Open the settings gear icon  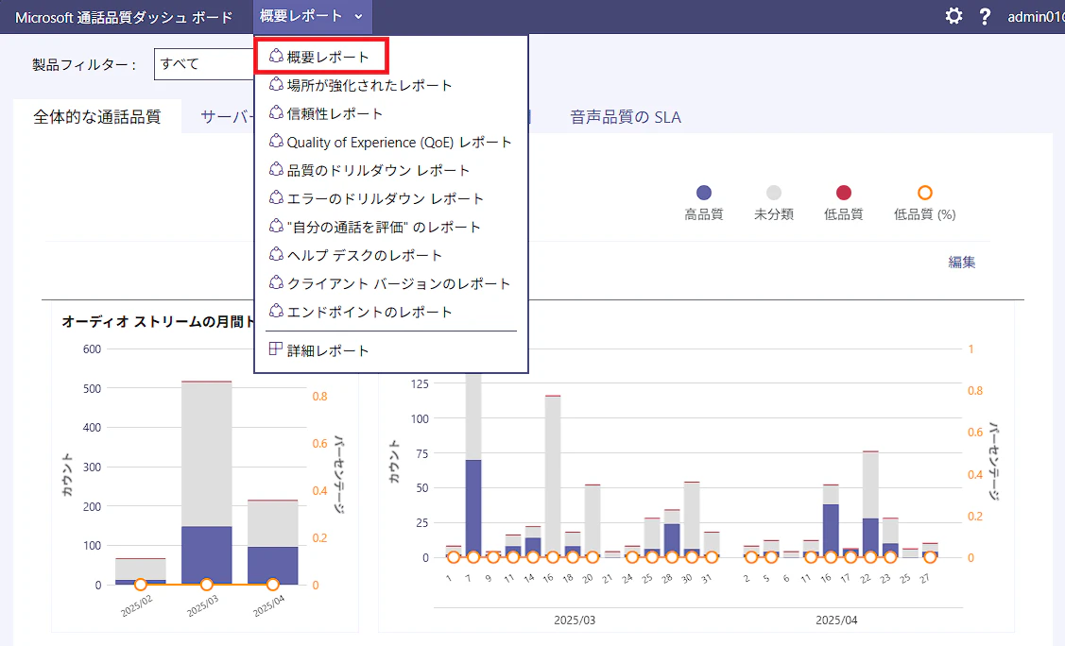click(x=953, y=16)
